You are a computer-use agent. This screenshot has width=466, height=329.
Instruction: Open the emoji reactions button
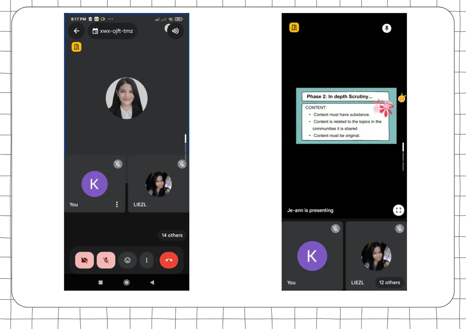pos(127,260)
